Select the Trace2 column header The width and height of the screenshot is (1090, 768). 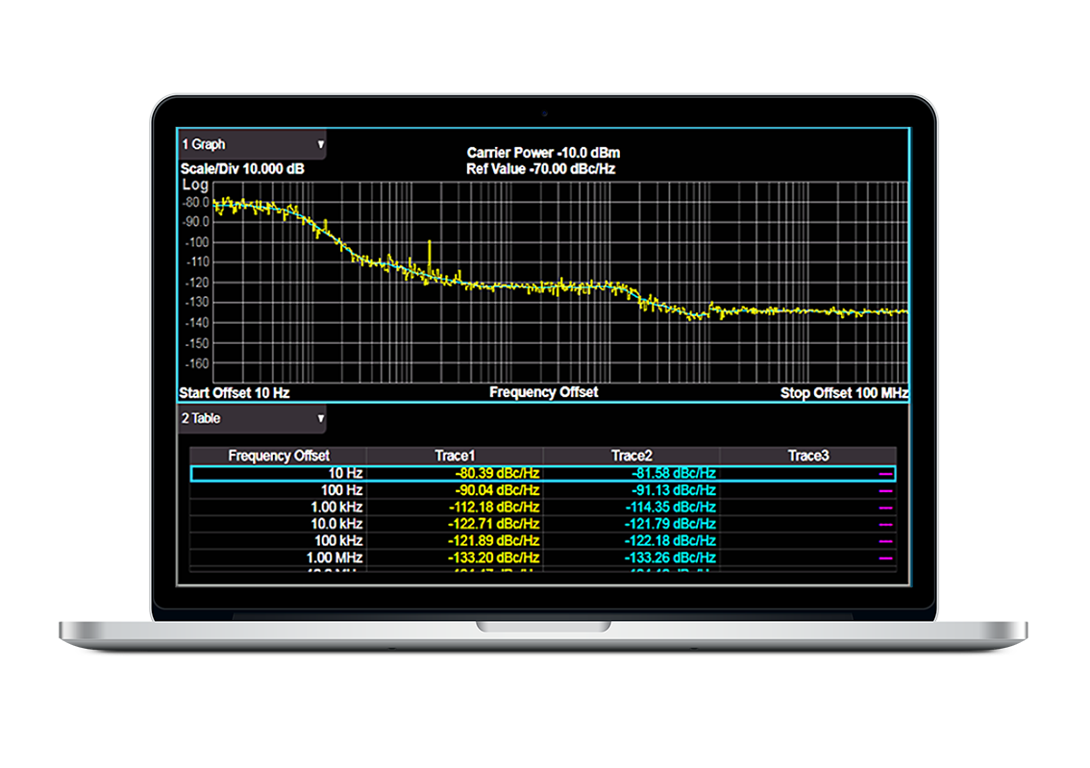pyautogui.click(x=632, y=456)
